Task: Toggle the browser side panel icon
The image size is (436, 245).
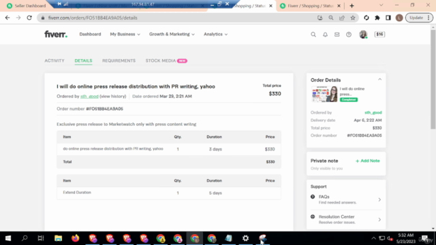Action: 388,18
